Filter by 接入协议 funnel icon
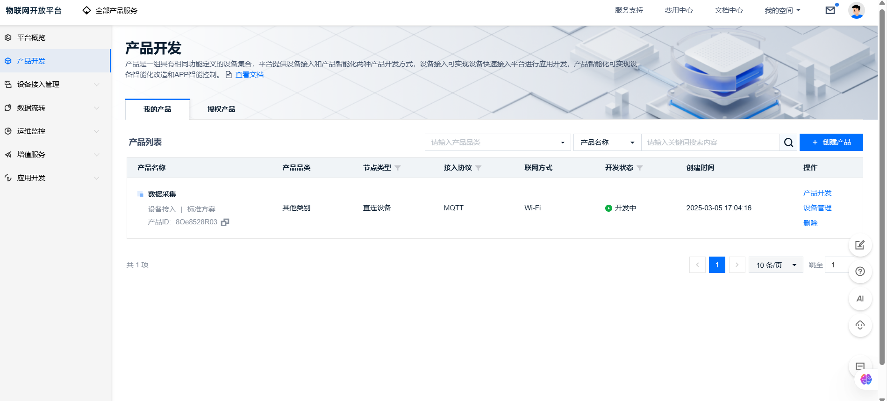This screenshot has width=887, height=401. [x=478, y=168]
